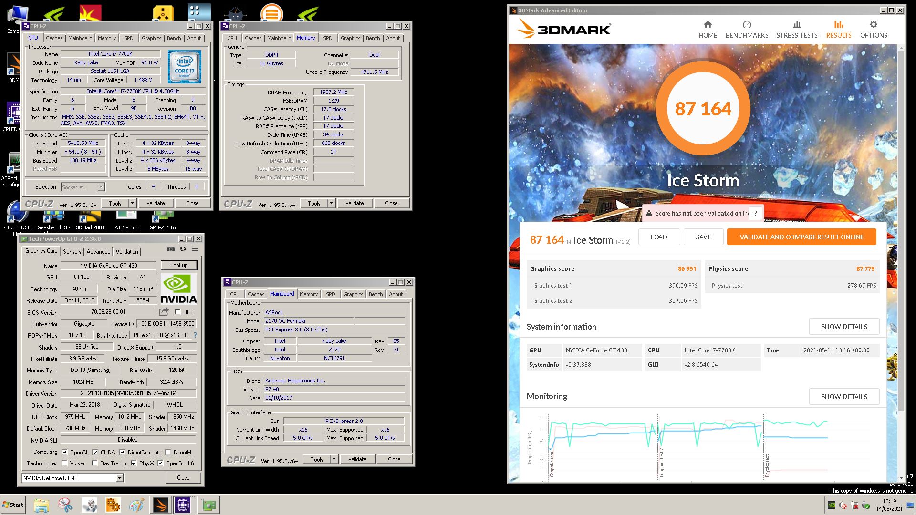The image size is (916, 515).
Task: Click the 3DMark vertical scrollbar up arrow
Action: tap(901, 48)
